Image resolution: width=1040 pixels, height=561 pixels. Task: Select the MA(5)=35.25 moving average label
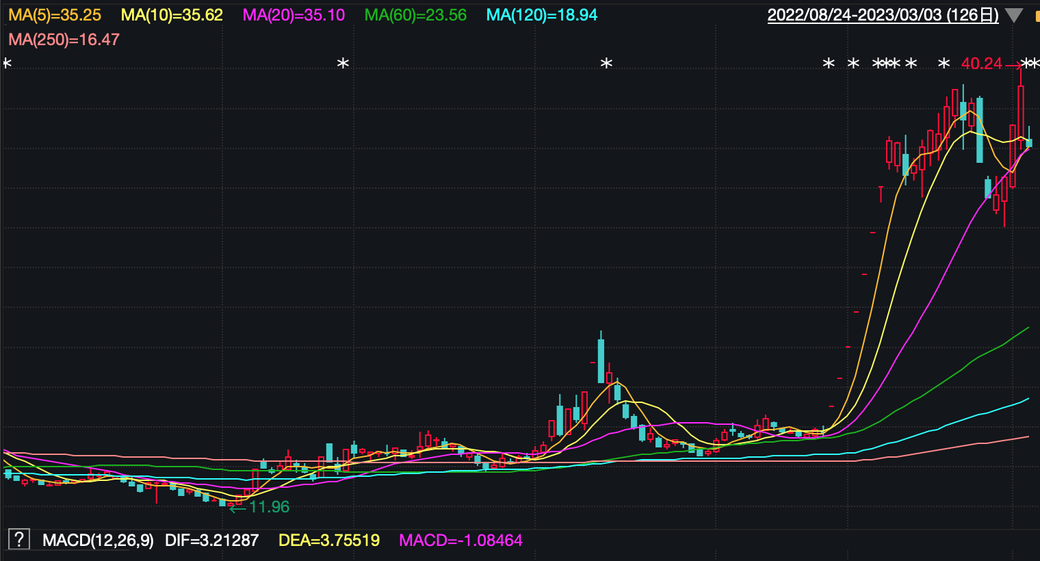(x=55, y=15)
